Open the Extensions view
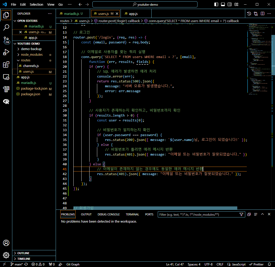The width and height of the screenshot is (275, 267). click(6, 65)
